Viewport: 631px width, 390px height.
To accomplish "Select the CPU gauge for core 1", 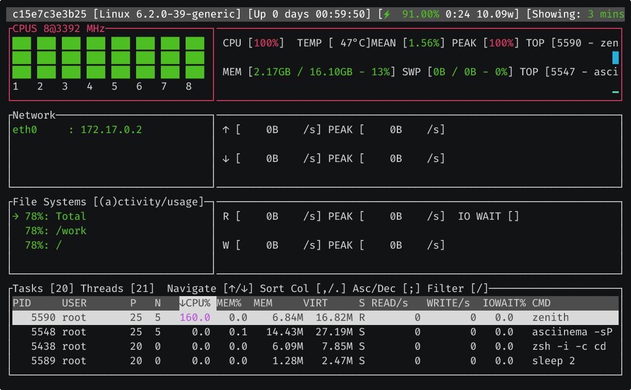I will click(21, 57).
